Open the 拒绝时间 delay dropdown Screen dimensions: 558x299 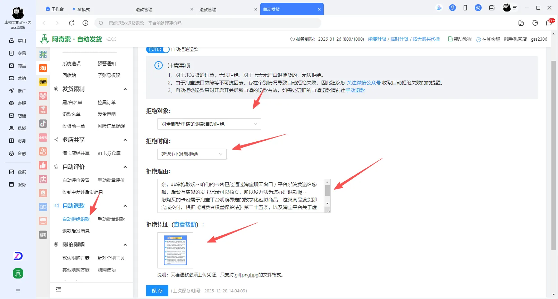coord(192,154)
